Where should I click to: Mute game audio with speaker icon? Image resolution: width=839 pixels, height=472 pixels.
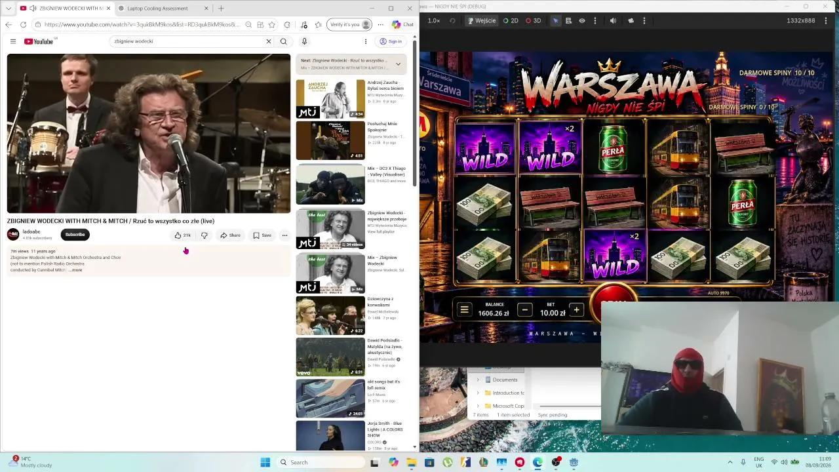coord(613,20)
